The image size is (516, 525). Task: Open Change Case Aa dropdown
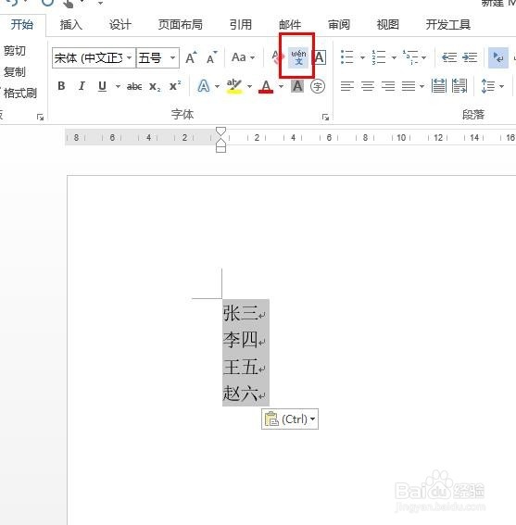point(244,57)
